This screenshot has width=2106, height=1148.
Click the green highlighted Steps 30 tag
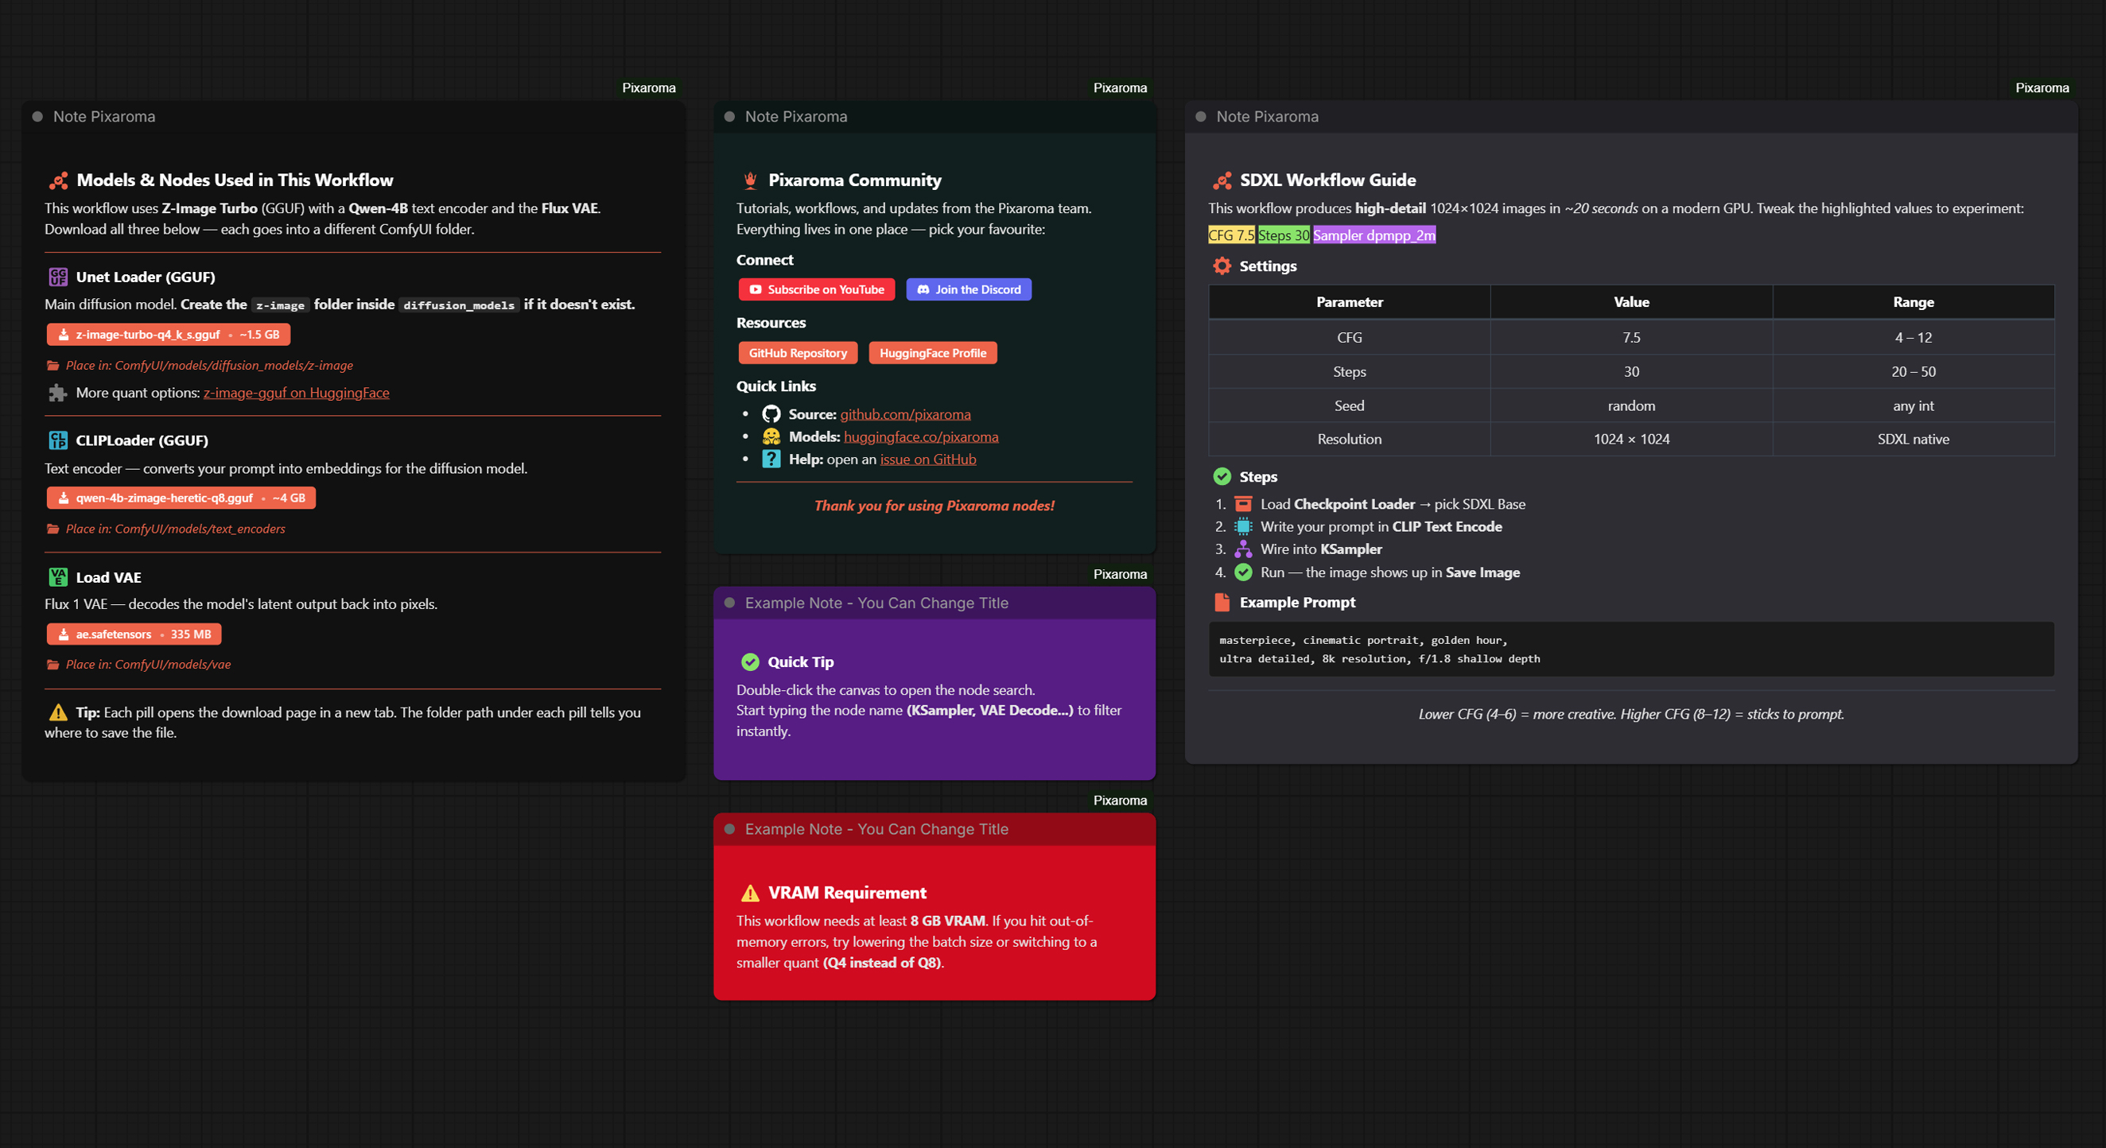pos(1284,235)
